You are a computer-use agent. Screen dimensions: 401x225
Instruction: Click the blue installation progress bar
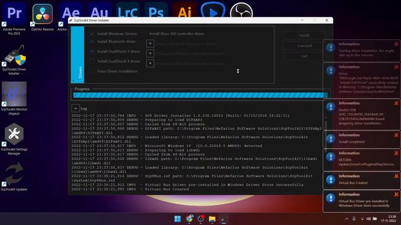coord(200,95)
